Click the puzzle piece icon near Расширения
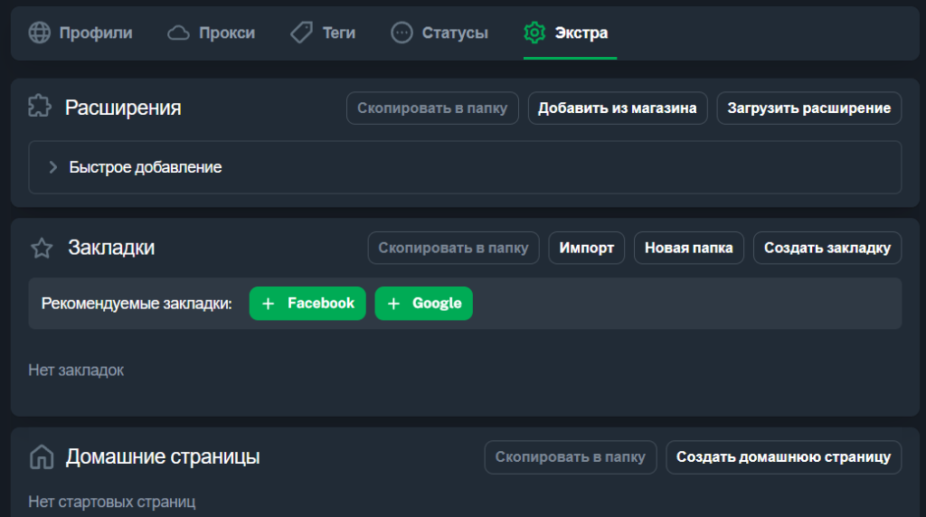Screen dimensions: 926x517 [40, 107]
